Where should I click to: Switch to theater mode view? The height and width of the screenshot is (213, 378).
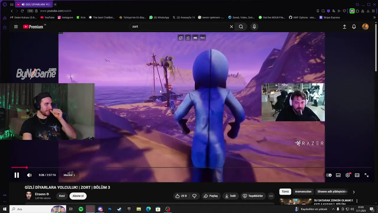[357, 175]
